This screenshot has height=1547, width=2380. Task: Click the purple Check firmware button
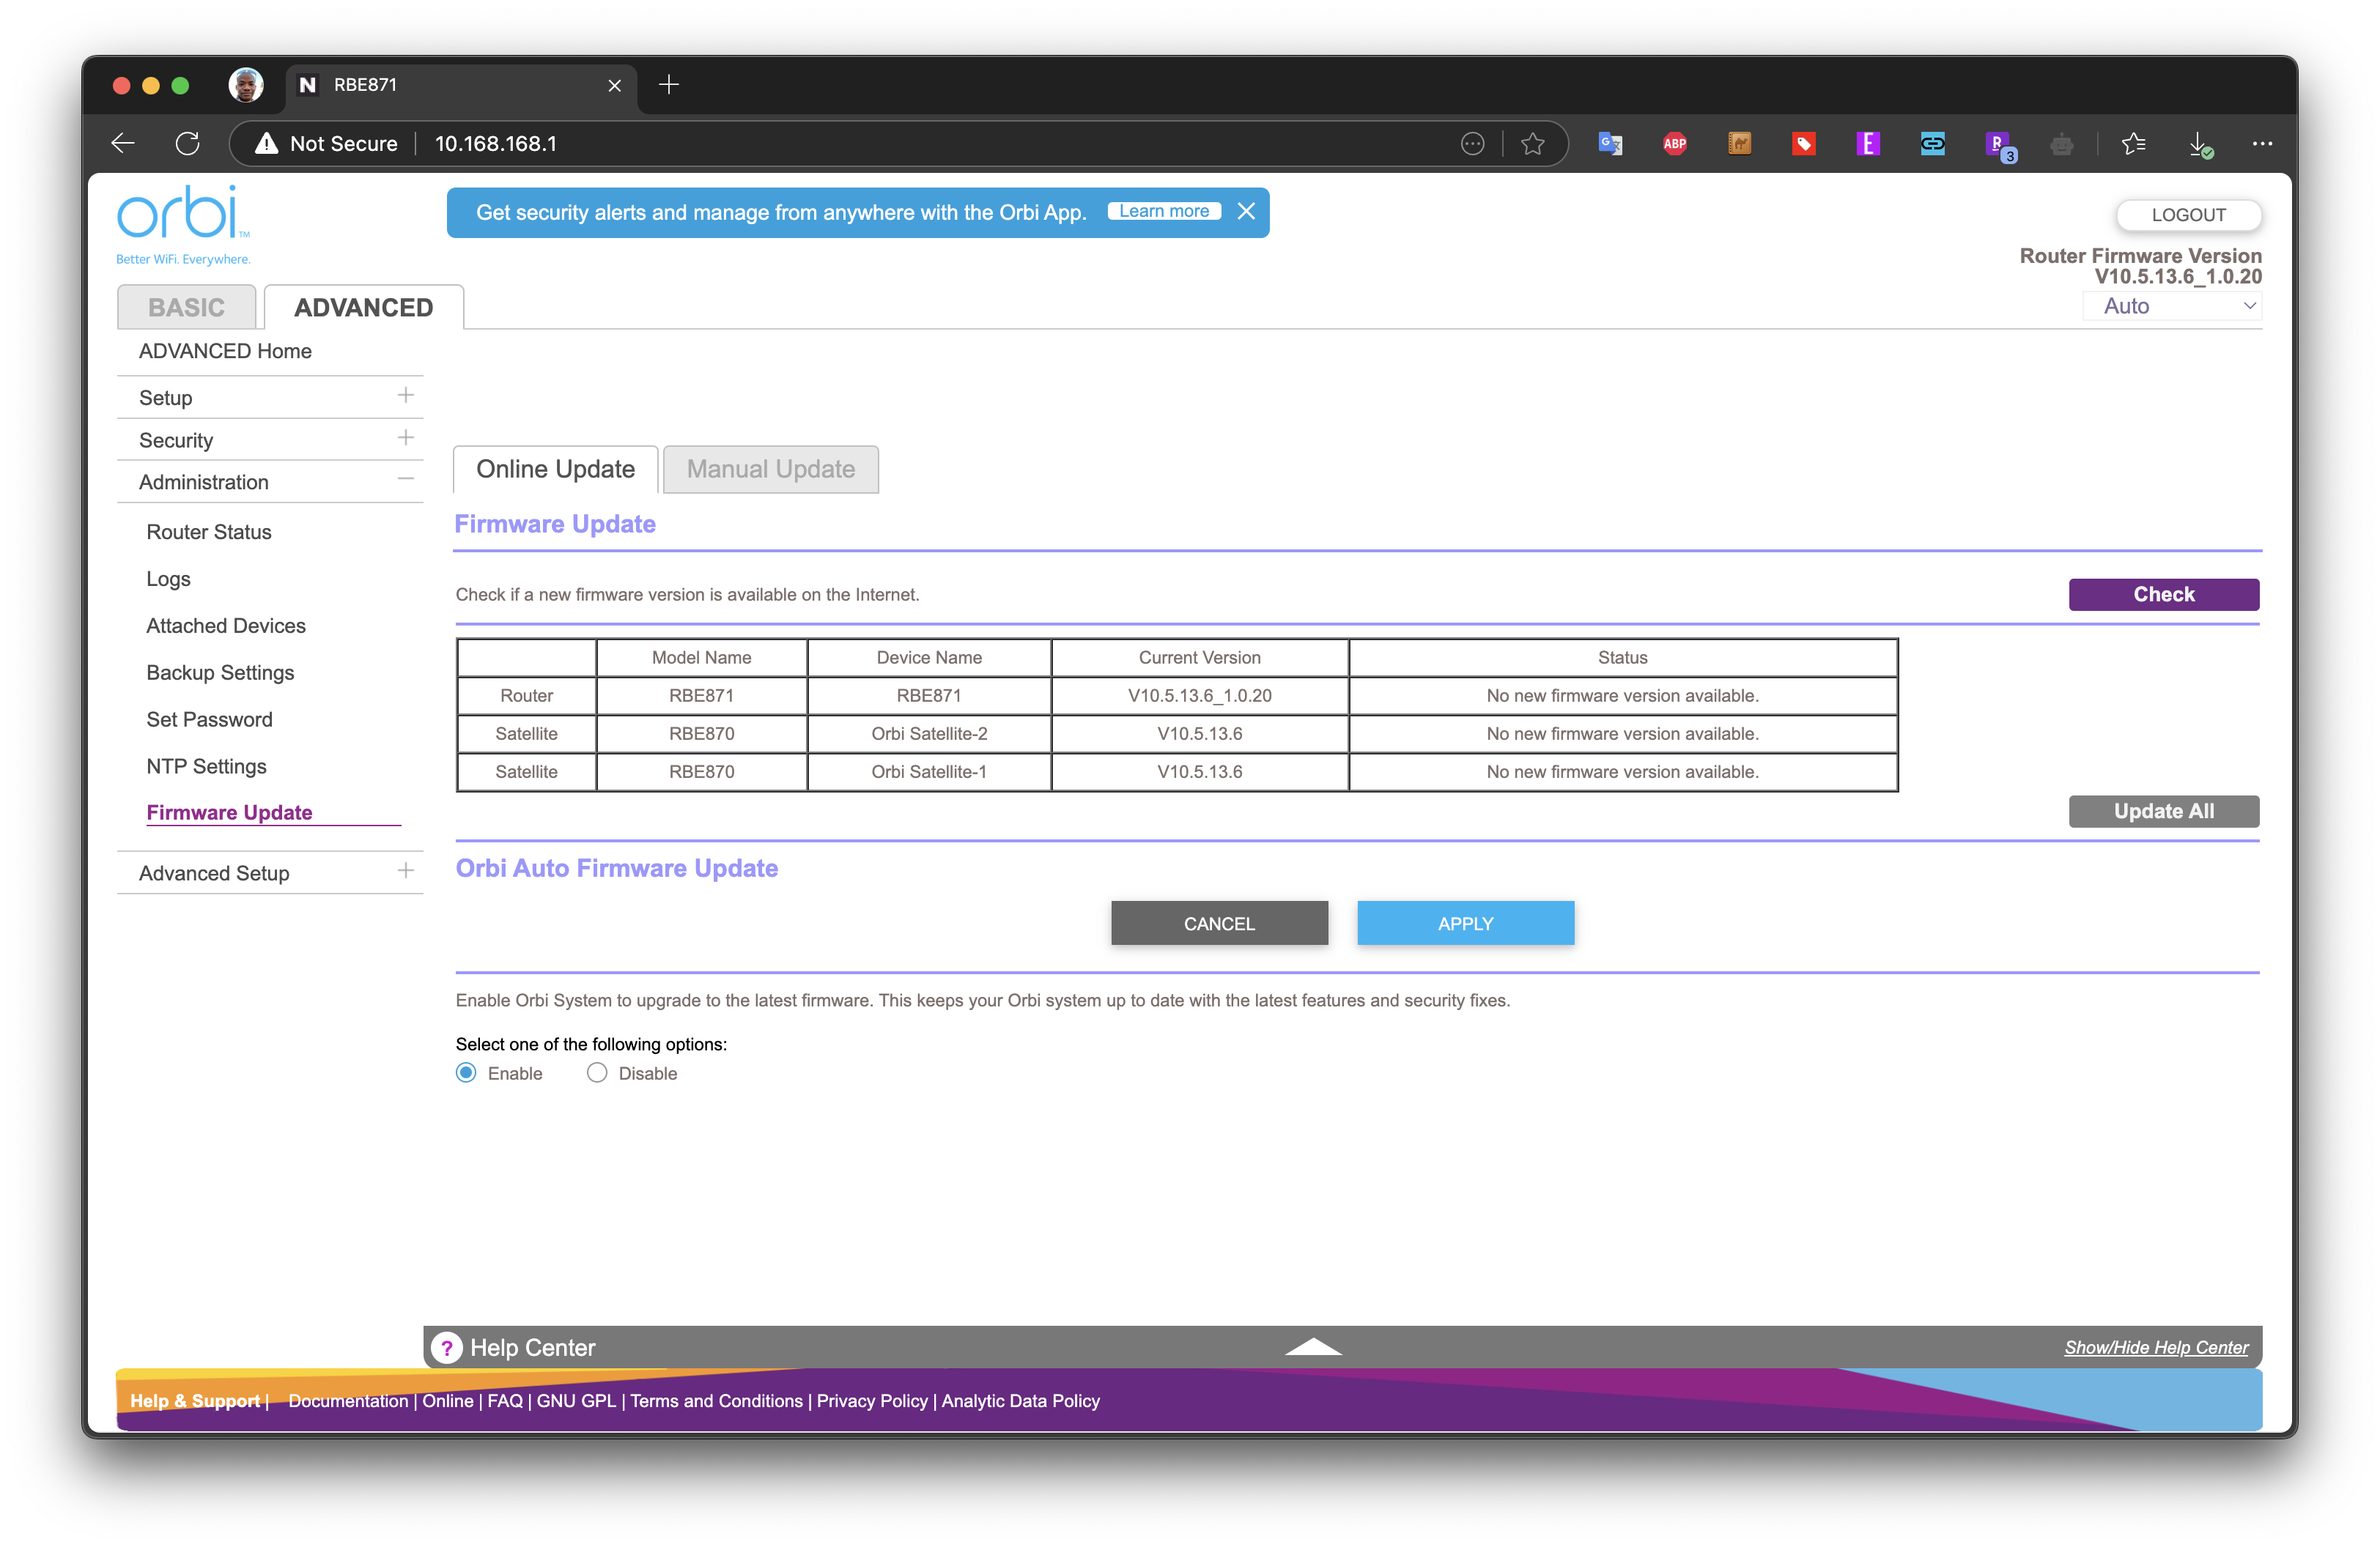(x=2163, y=593)
